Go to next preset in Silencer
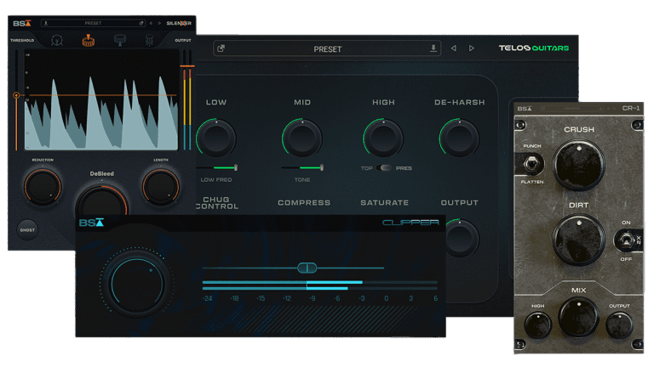 pyautogui.click(x=159, y=23)
